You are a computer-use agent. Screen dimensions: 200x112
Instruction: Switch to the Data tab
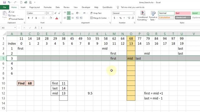(57, 7)
